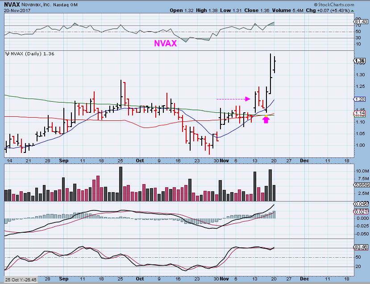Click Nov on the price chart date axis
This screenshot has width=370, height=284.
224,161
